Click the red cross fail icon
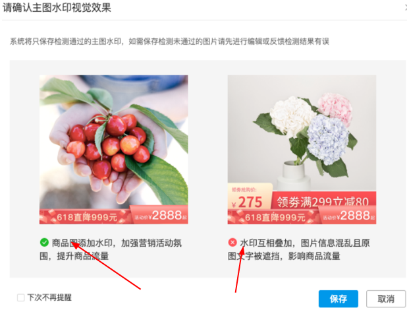The height and width of the screenshot is (310, 407). point(232,242)
